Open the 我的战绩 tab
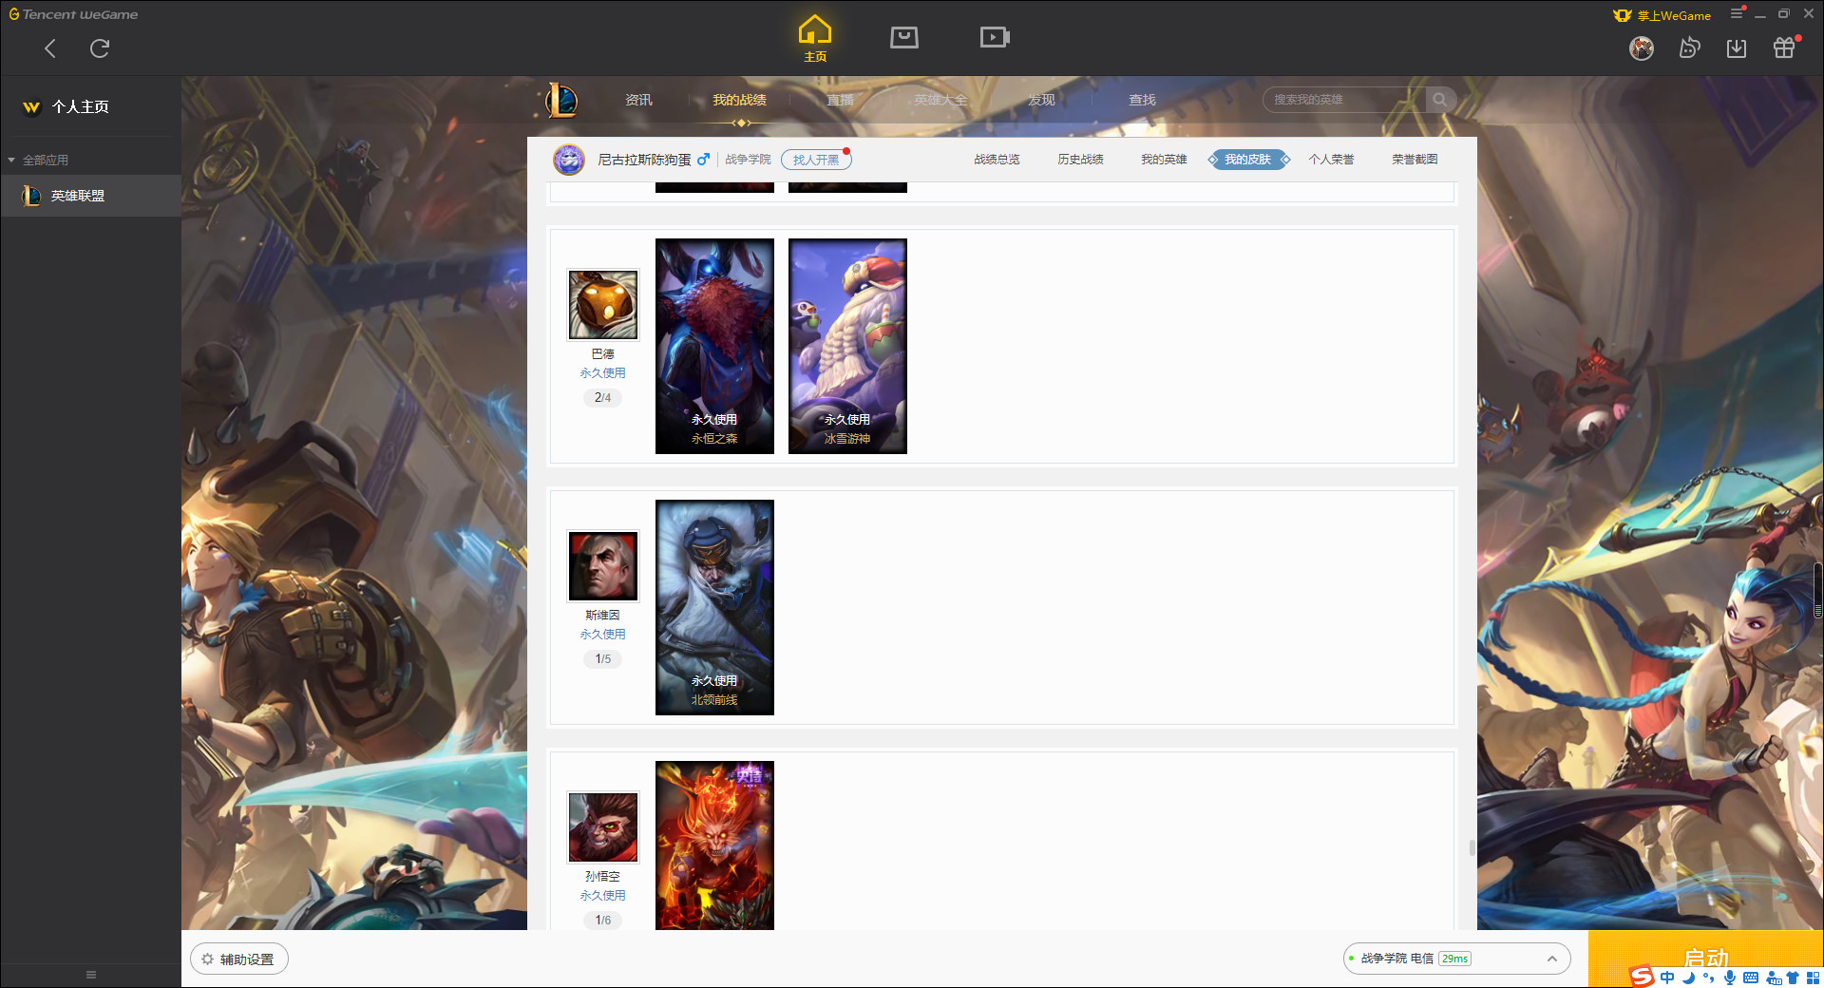This screenshot has height=988, width=1824. 739,100
